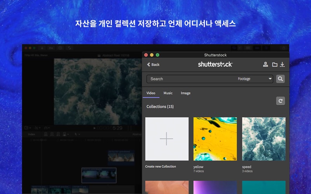Image resolution: width=311 pixels, height=194 pixels.
Task: Click the insert clip icon in Final Cut timeline bar
Action: pyautogui.click(x=52, y=134)
